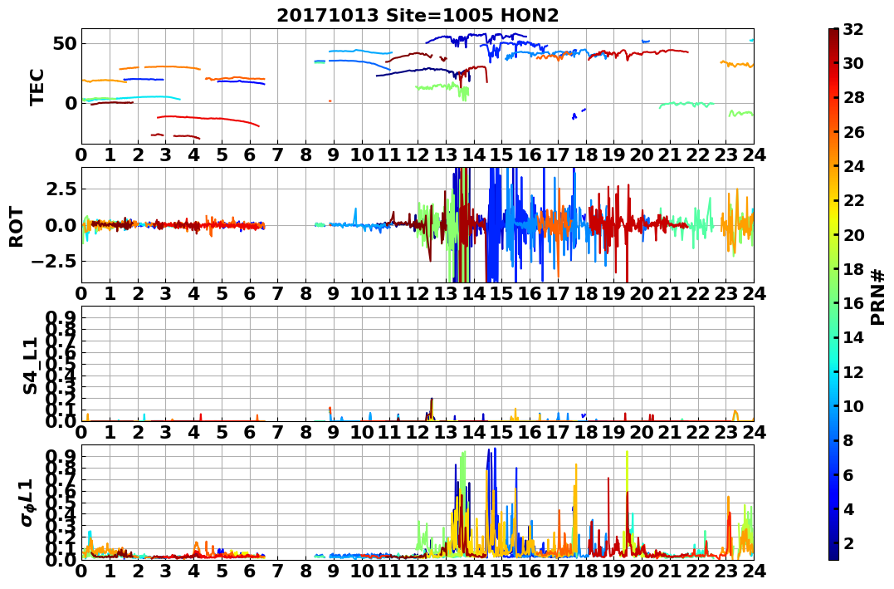Select the PRN# colorbar label
This screenshot has height=589, width=894.
tap(877, 297)
